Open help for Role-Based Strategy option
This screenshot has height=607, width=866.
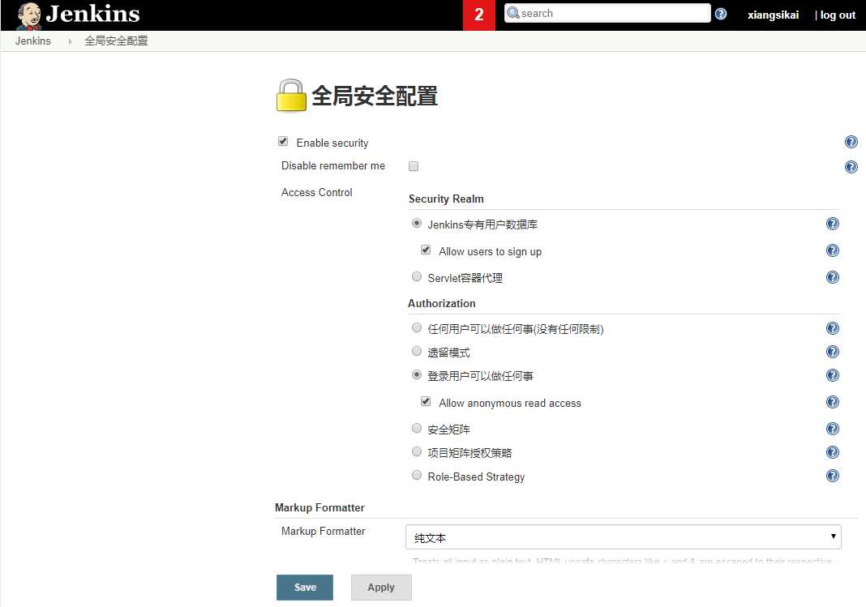[x=832, y=476]
